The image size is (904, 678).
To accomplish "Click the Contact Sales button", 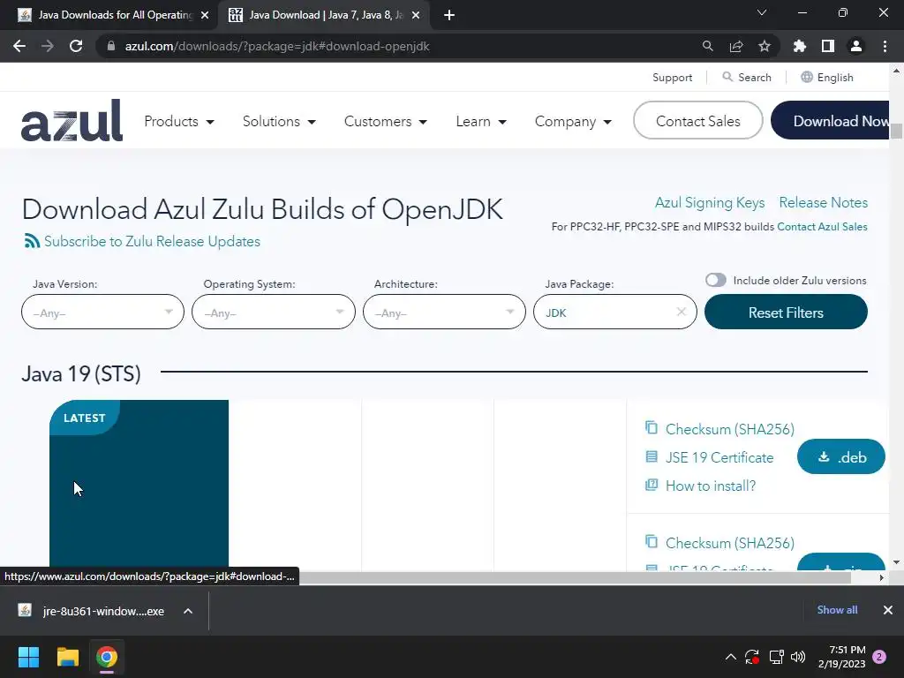I will click(697, 120).
